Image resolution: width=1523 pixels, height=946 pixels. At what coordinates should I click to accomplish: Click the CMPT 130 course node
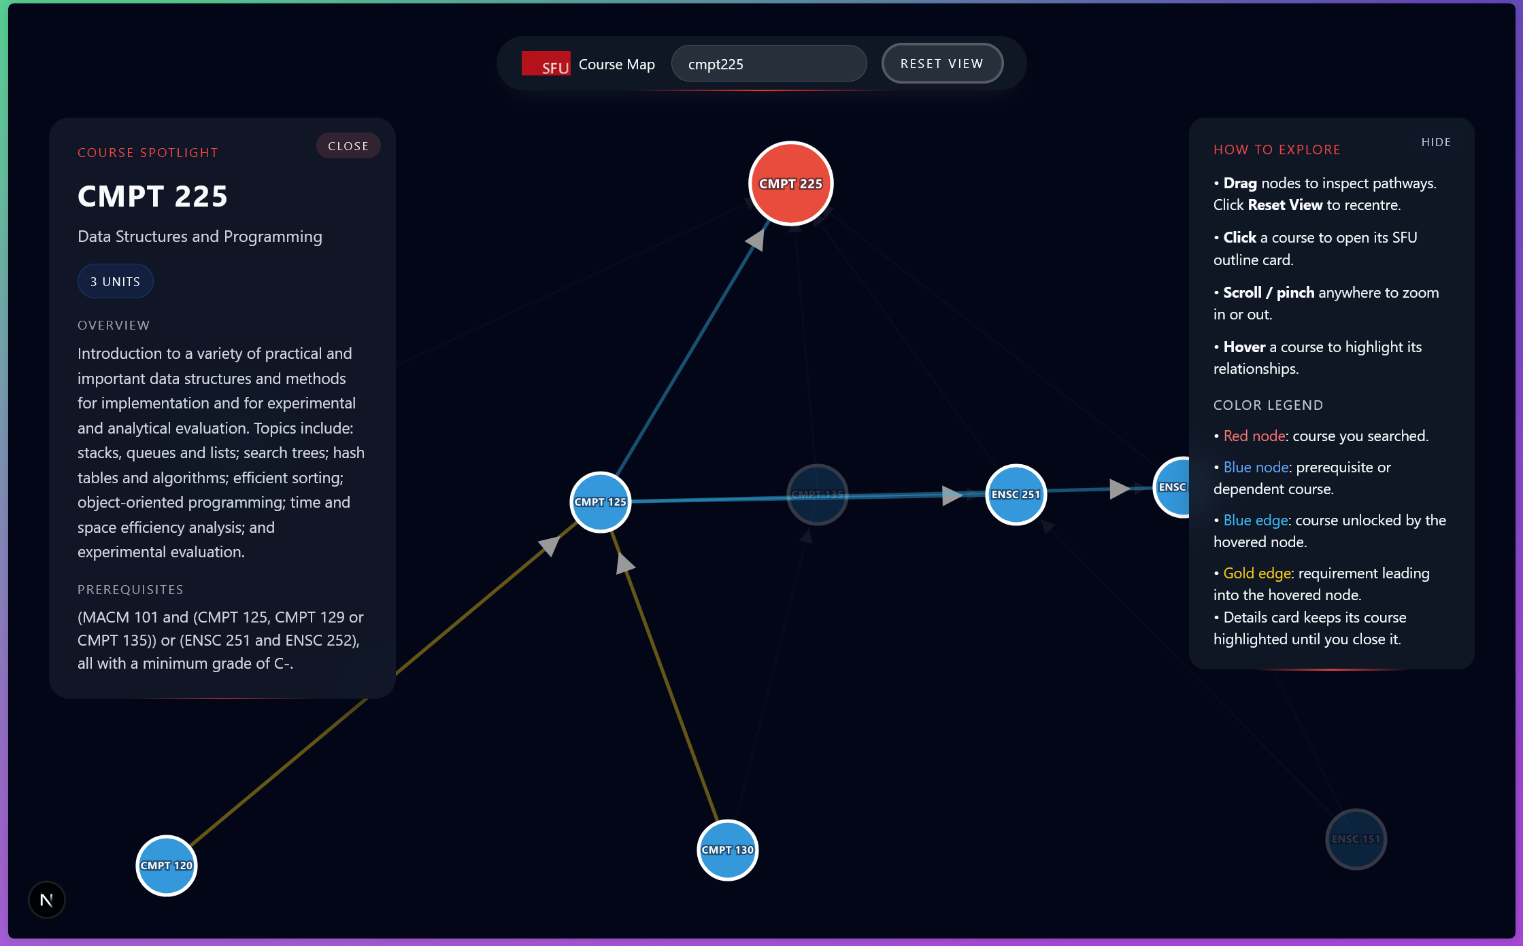coord(727,849)
